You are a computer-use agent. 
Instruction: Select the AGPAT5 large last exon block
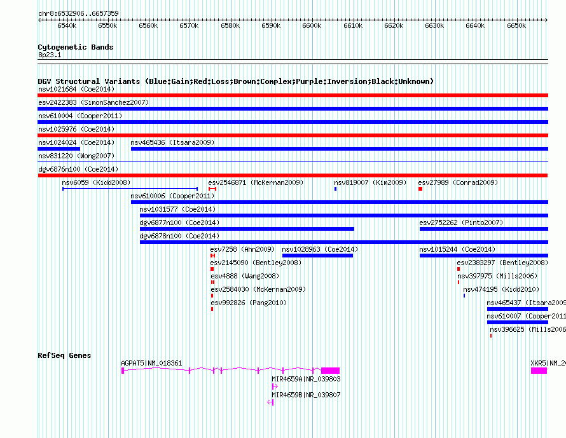(x=330, y=371)
